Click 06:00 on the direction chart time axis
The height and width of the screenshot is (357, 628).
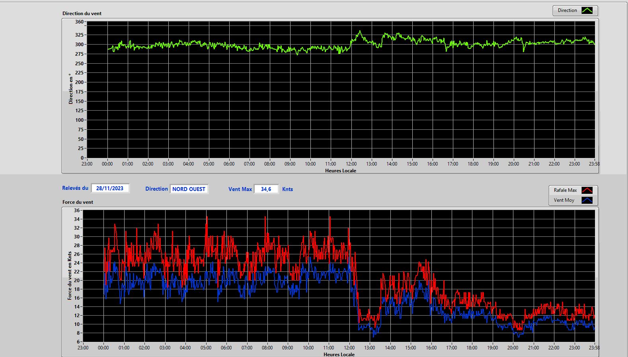coord(229,164)
